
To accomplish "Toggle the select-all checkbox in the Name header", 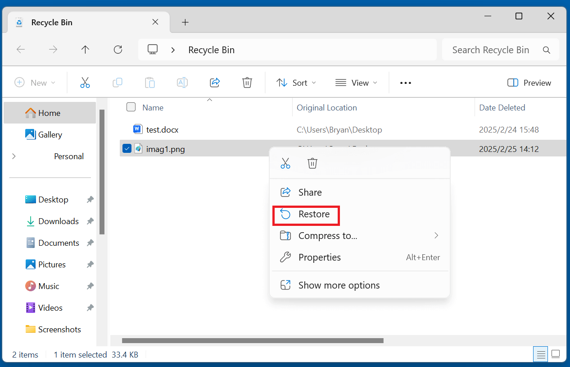I will coord(131,107).
